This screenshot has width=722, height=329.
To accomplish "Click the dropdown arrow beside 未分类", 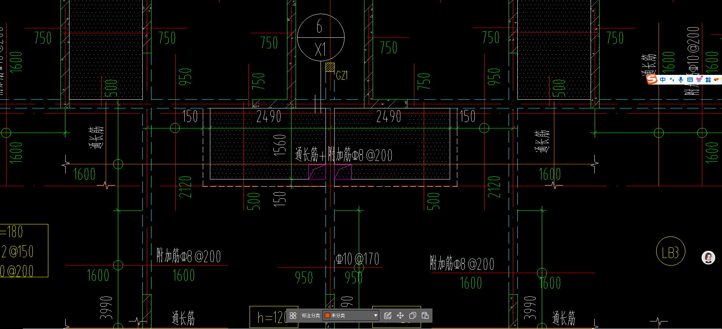I will click(x=375, y=315).
